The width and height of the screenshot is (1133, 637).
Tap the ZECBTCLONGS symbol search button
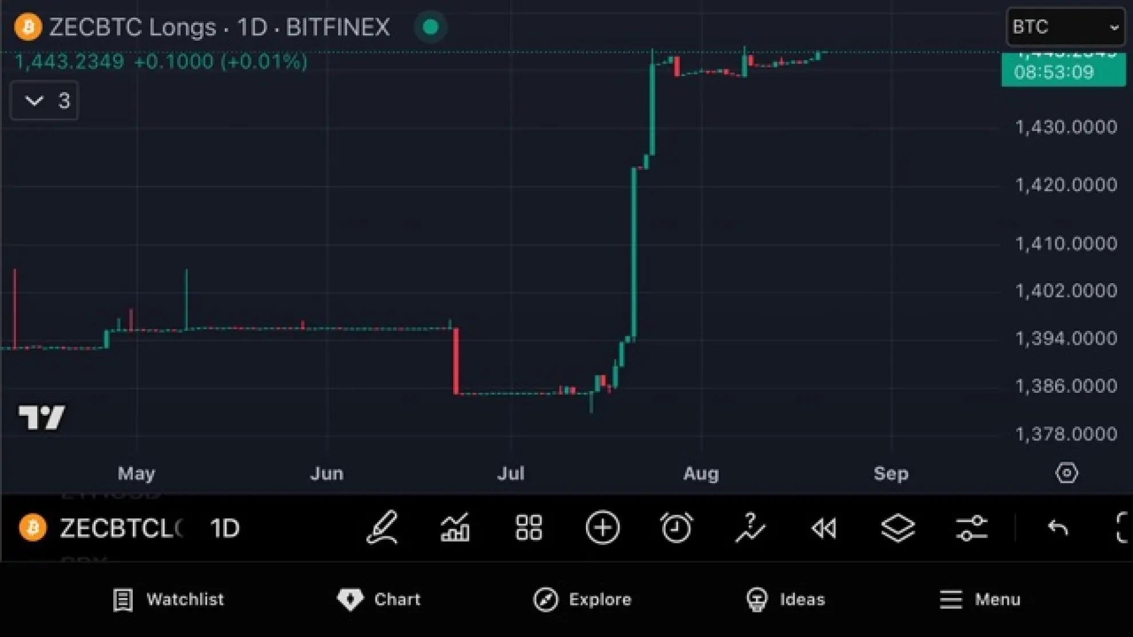pos(114,528)
